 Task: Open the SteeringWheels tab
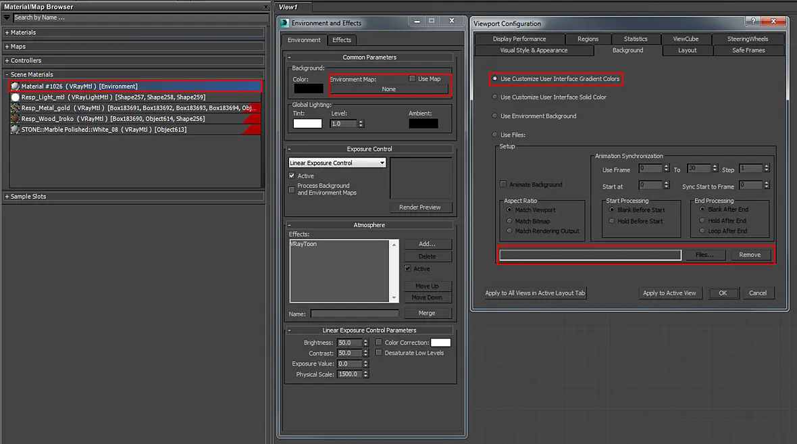(x=747, y=39)
